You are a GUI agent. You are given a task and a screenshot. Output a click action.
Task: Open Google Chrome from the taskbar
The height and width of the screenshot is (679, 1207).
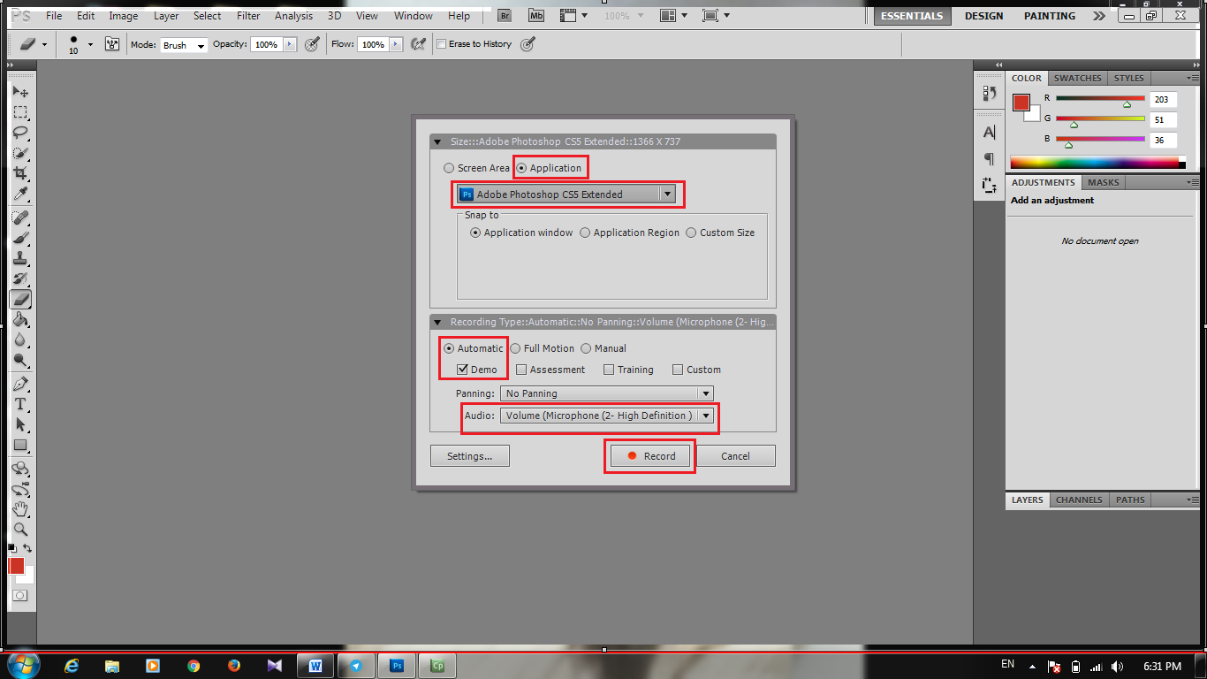[194, 666]
